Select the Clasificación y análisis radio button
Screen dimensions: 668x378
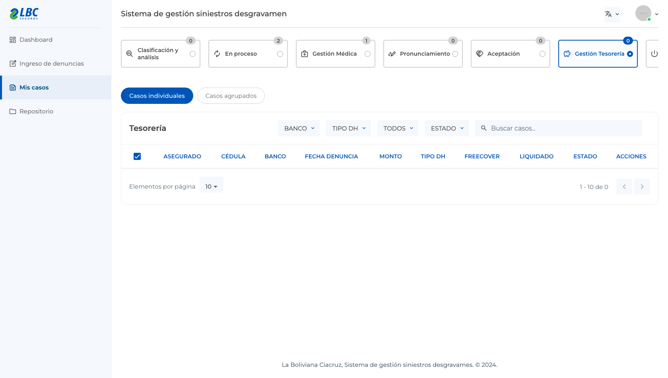coord(193,54)
